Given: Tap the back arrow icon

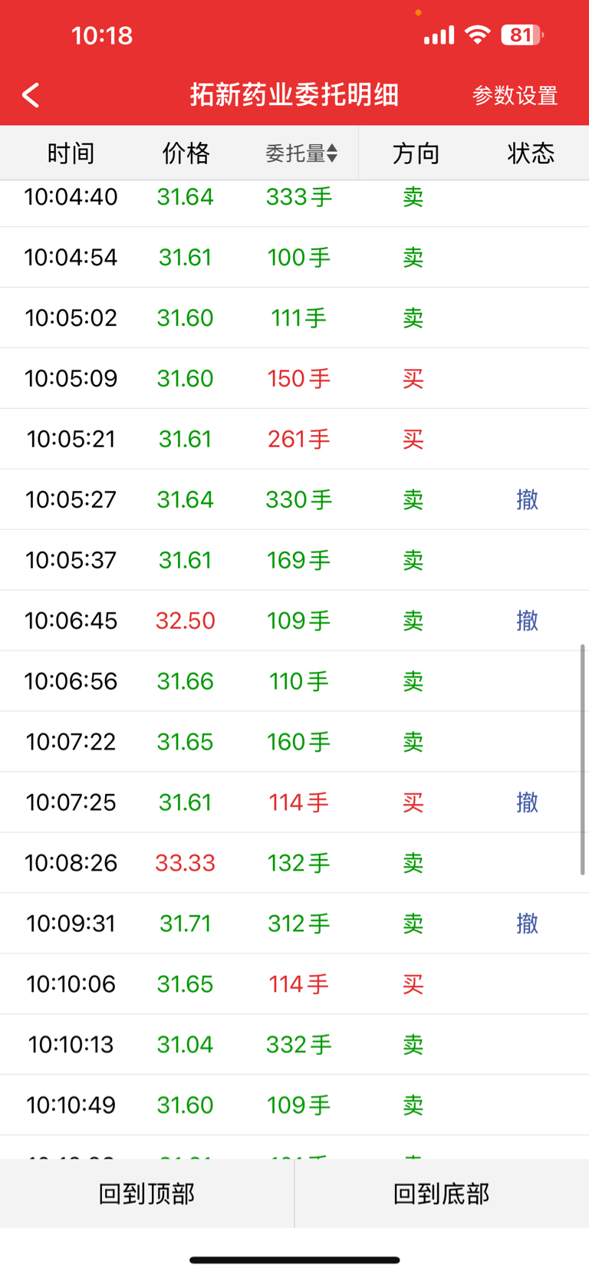Looking at the screenshot, I should (31, 95).
